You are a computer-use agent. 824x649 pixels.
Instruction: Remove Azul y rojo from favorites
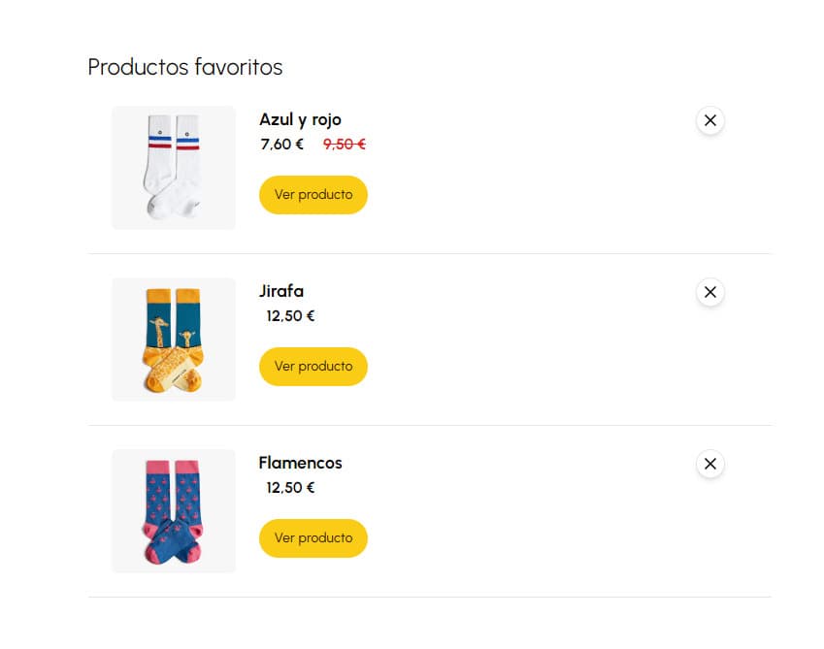pos(709,120)
